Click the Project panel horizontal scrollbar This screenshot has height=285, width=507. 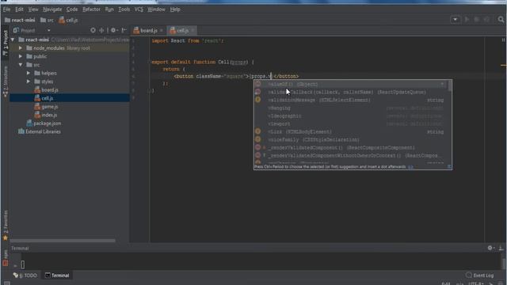click(63, 241)
